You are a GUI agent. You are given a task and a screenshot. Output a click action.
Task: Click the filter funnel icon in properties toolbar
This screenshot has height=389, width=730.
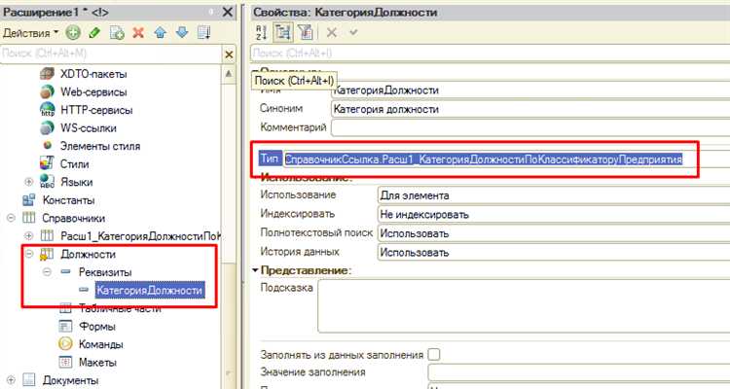click(303, 32)
